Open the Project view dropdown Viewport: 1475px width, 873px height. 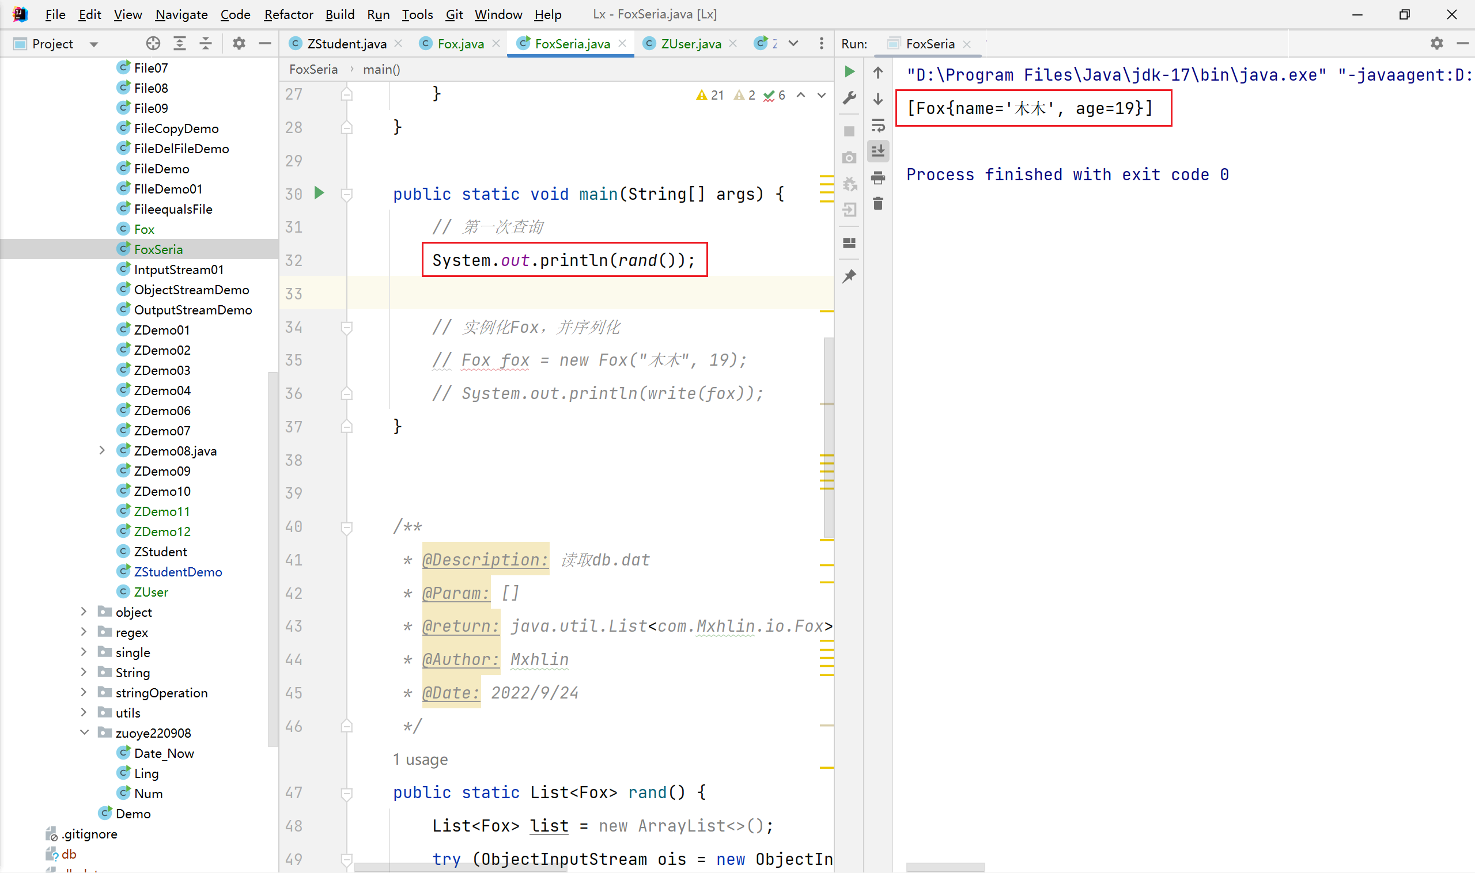tap(93, 44)
